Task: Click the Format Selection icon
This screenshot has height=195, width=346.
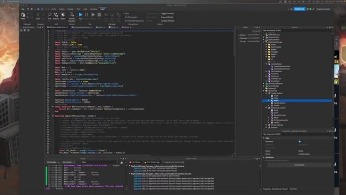Action: pos(72,15)
